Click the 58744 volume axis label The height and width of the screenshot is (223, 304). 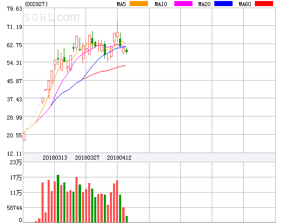tap(15, 208)
